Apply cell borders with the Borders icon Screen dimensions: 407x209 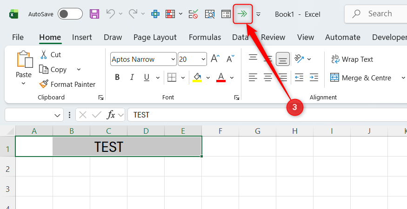172,77
